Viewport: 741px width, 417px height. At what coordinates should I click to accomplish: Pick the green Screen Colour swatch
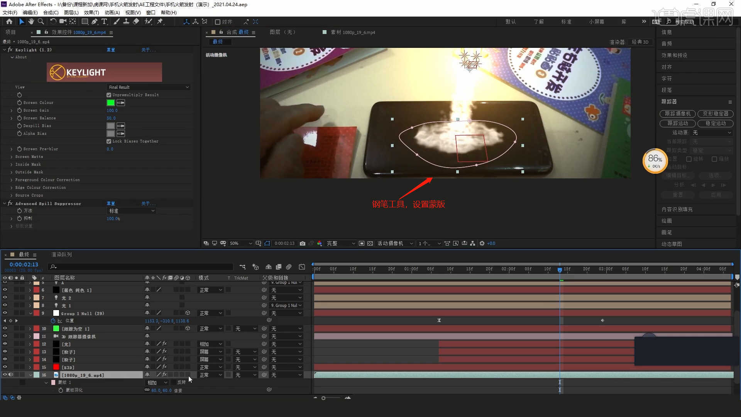click(x=111, y=103)
